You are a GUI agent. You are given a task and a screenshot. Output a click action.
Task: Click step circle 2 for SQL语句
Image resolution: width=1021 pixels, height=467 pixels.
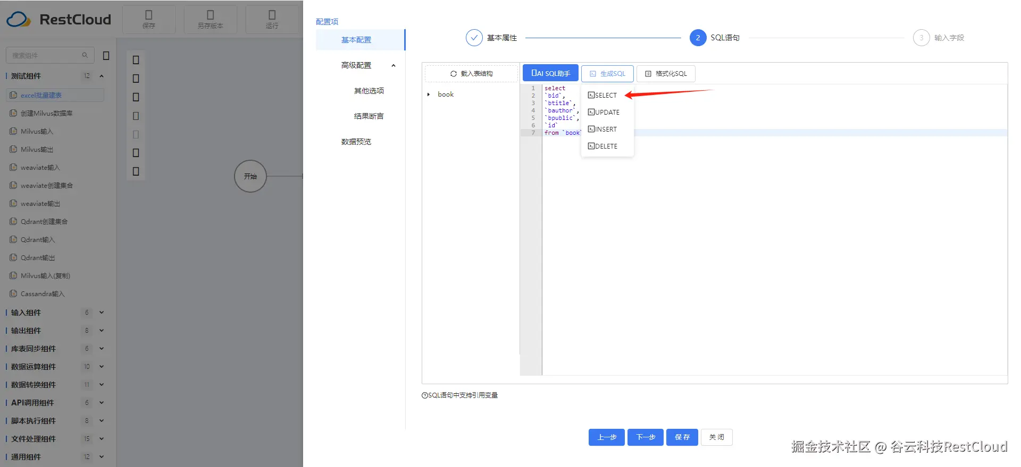pos(698,38)
